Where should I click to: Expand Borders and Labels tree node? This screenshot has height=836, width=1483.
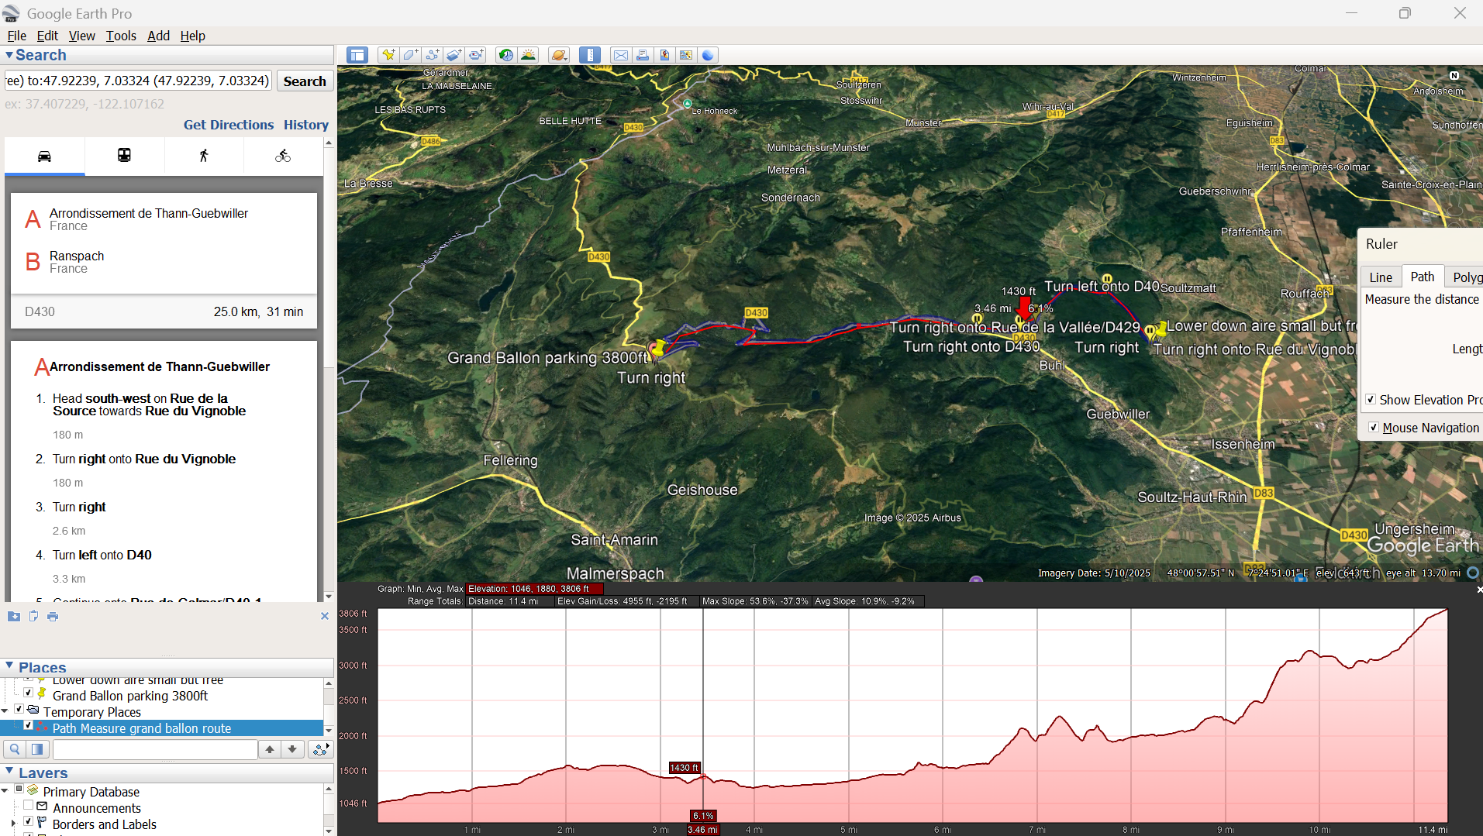click(13, 824)
